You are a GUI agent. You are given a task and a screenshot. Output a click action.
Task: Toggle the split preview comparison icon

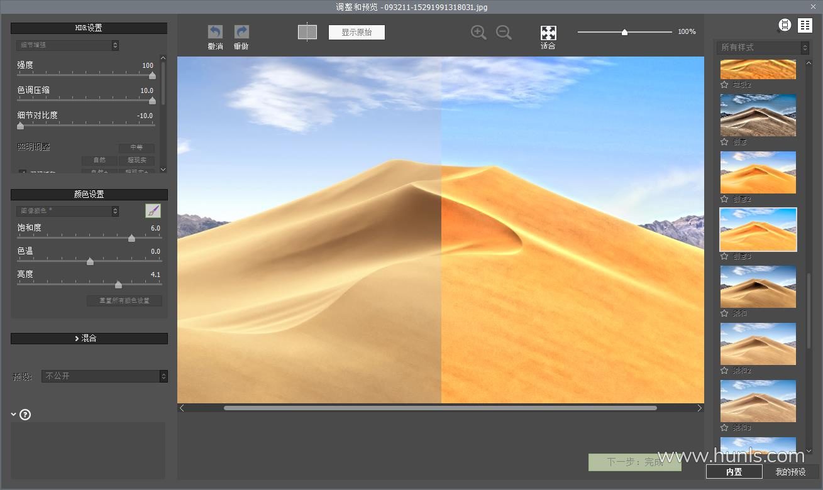coord(307,32)
